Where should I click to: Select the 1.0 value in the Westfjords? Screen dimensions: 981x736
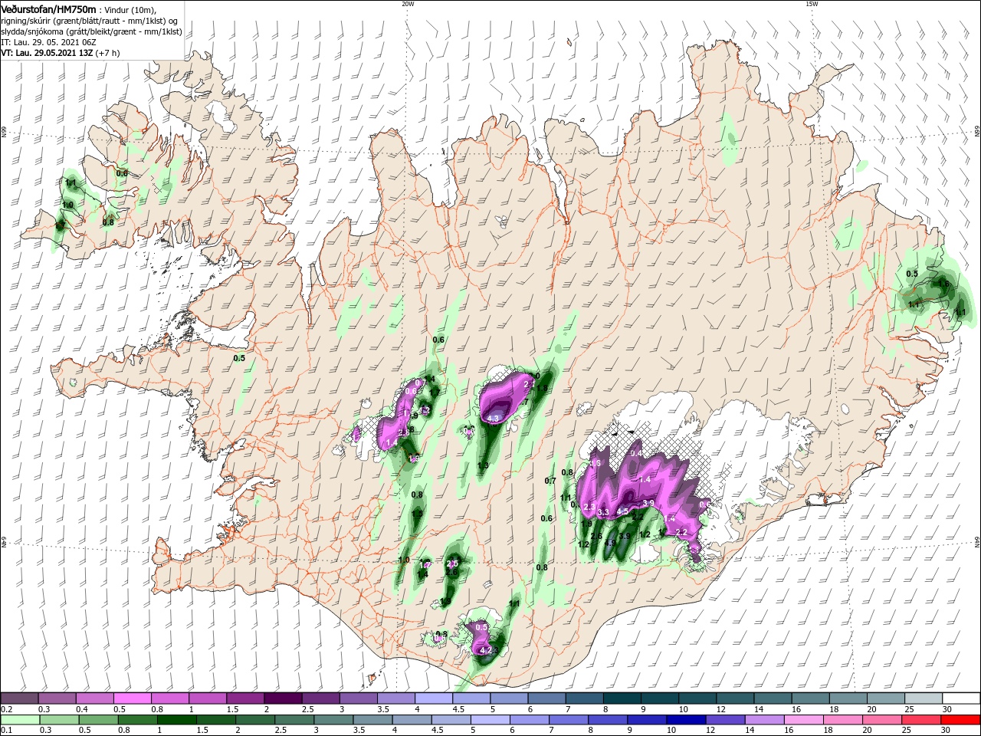[67, 205]
